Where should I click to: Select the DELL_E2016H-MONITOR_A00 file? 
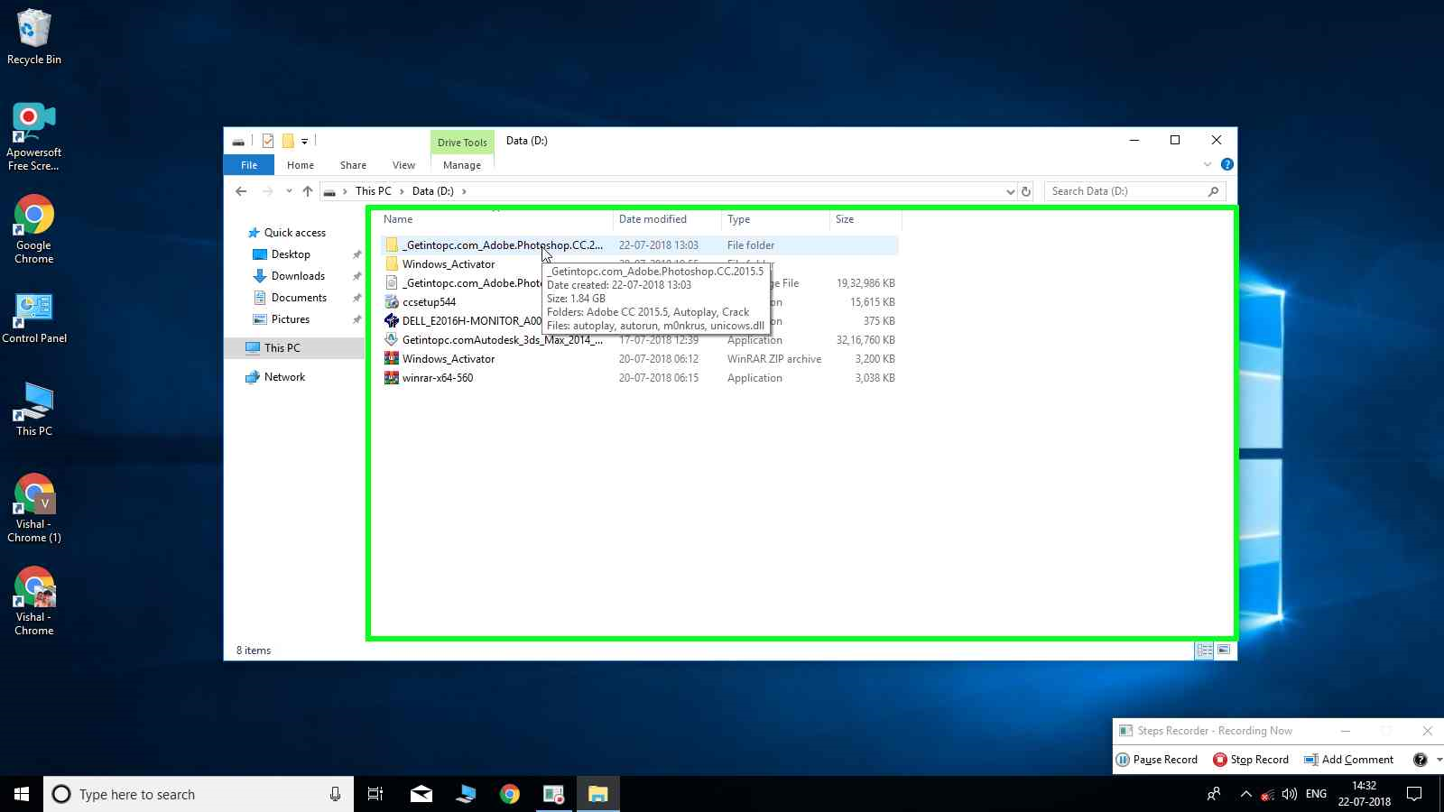pyautogui.click(x=471, y=321)
